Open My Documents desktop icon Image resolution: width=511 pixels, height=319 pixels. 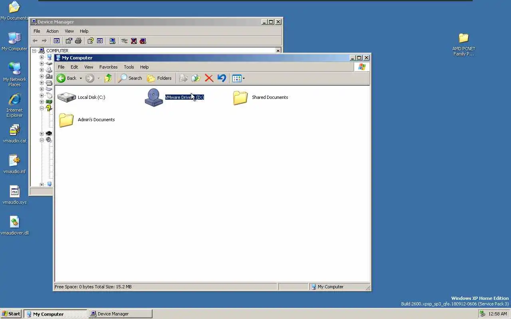14,11
